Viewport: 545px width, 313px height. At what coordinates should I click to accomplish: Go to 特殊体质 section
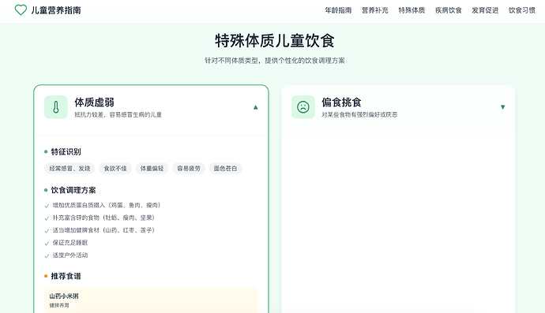412,10
